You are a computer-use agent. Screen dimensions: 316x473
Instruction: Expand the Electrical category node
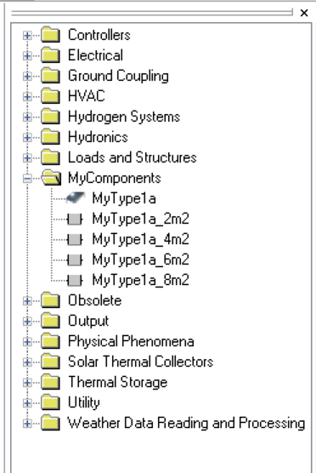tap(27, 56)
